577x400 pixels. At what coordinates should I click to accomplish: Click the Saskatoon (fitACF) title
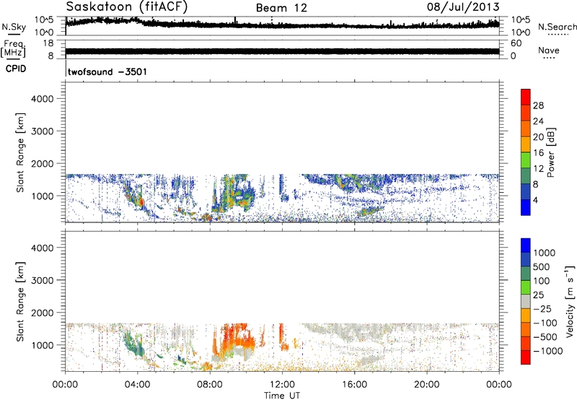click(126, 7)
